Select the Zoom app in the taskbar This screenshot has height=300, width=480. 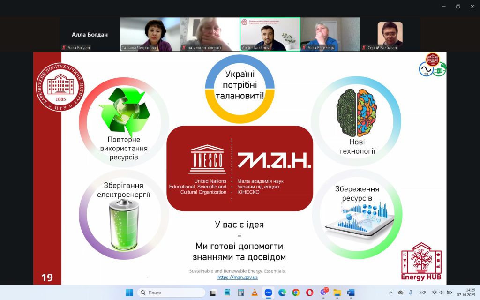(x=269, y=292)
